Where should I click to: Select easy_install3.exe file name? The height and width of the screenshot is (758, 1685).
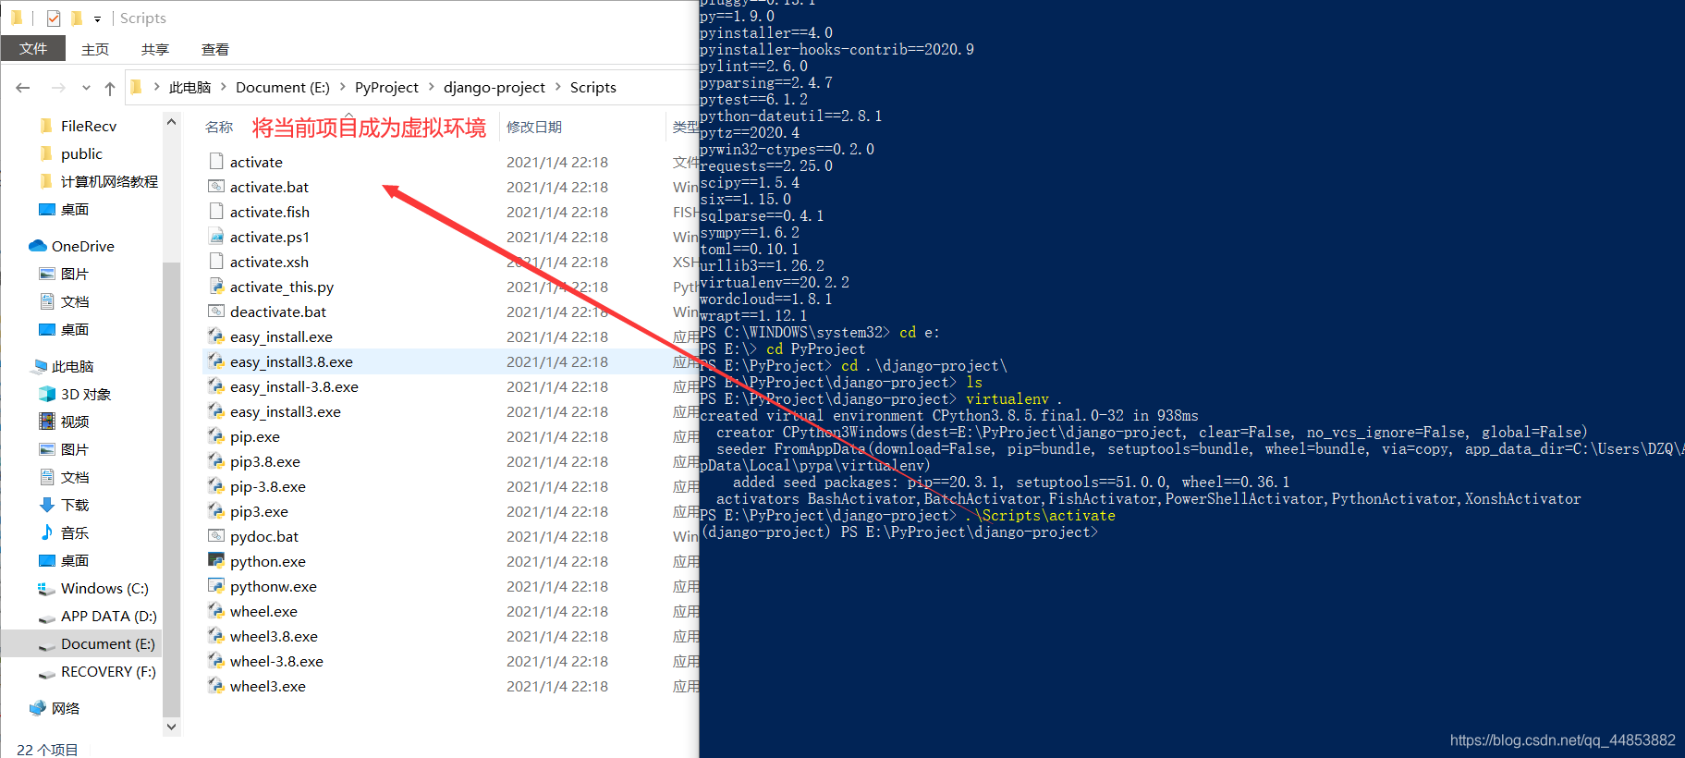point(286,411)
